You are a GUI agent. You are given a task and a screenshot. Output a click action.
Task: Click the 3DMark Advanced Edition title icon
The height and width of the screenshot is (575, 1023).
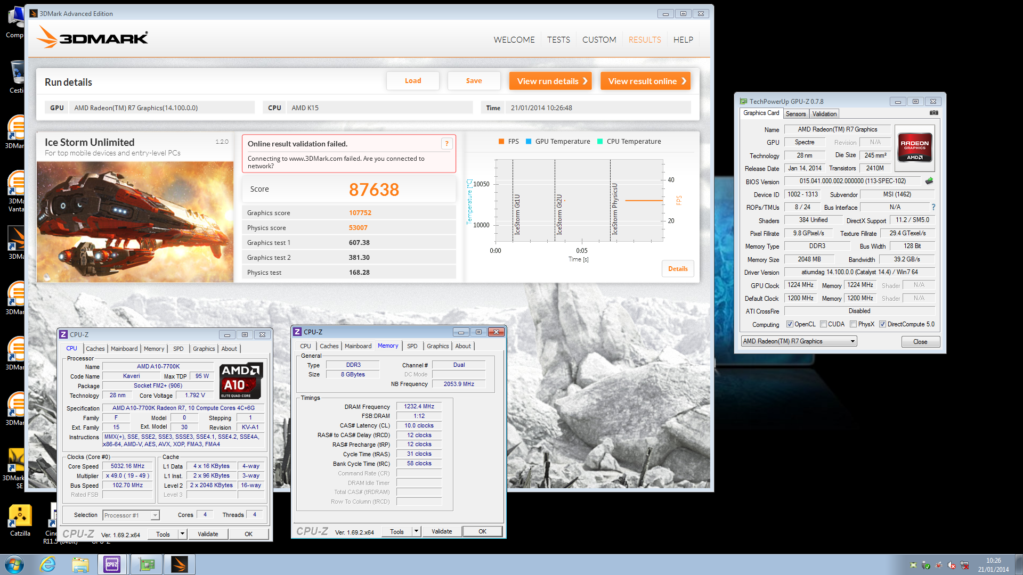click(x=34, y=13)
